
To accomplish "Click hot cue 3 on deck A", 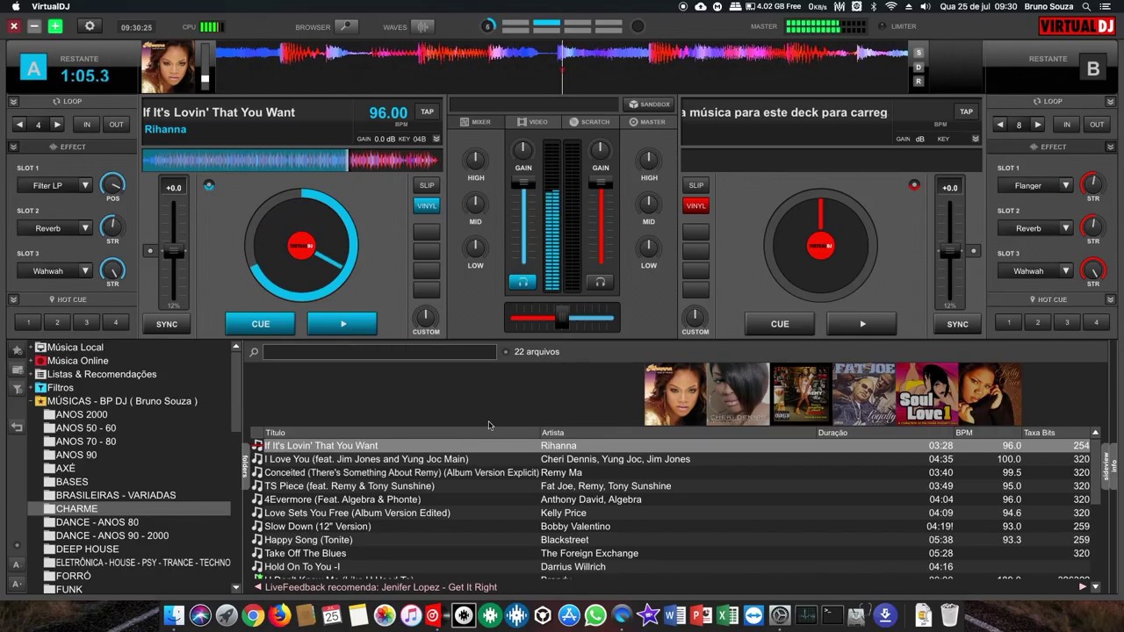I will tap(86, 322).
